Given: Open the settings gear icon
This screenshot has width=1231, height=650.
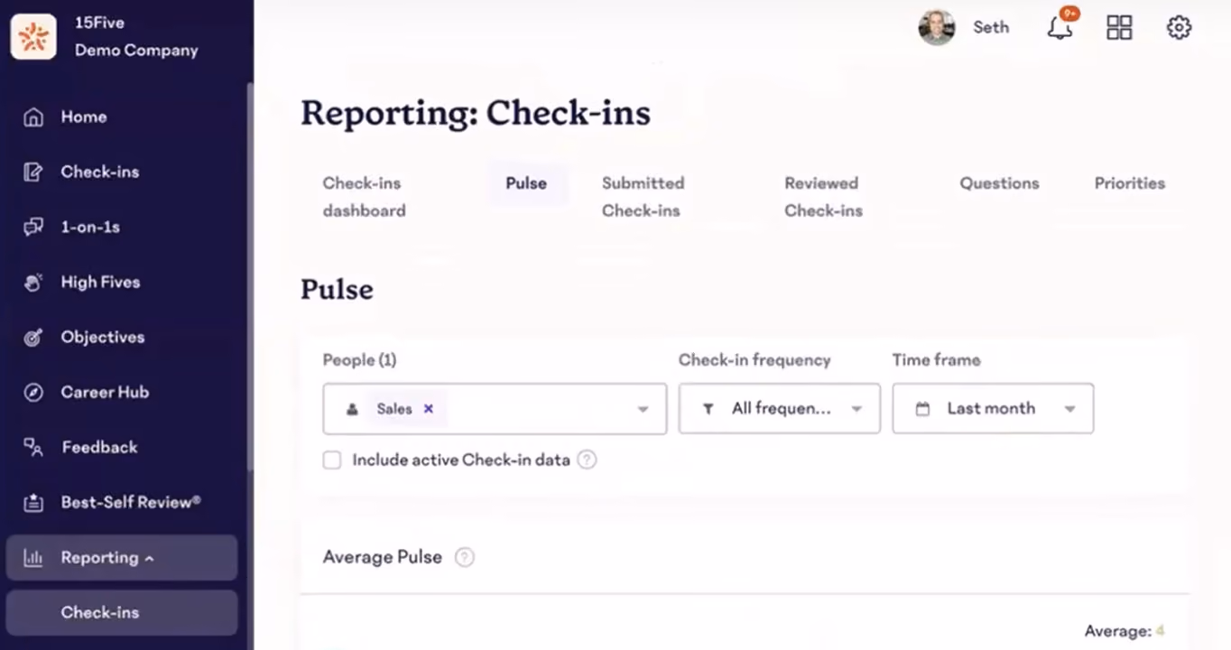Looking at the screenshot, I should pos(1179,28).
